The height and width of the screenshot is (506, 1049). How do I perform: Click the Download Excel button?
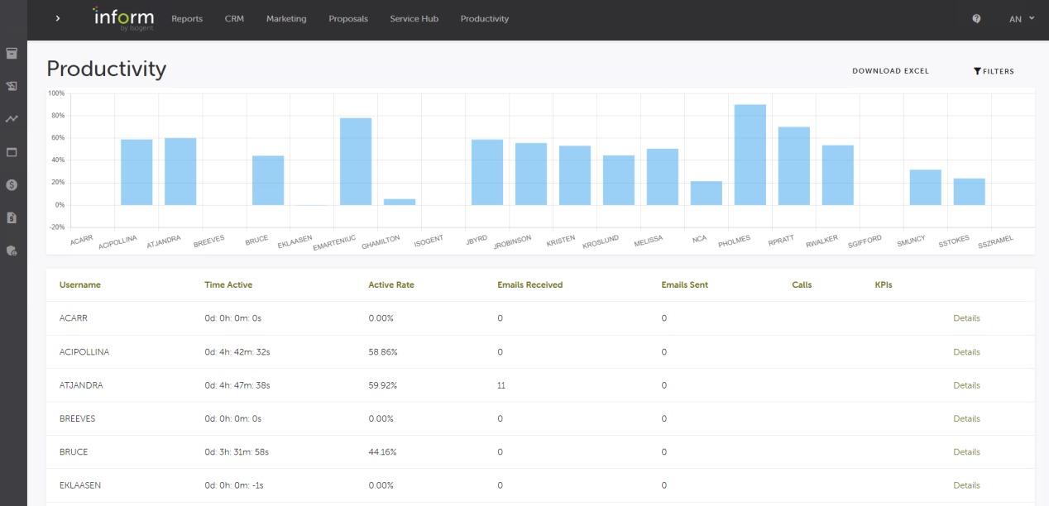coord(890,71)
